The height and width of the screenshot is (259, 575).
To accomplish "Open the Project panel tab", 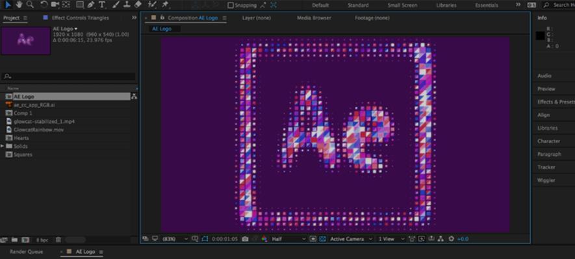I will (11, 18).
